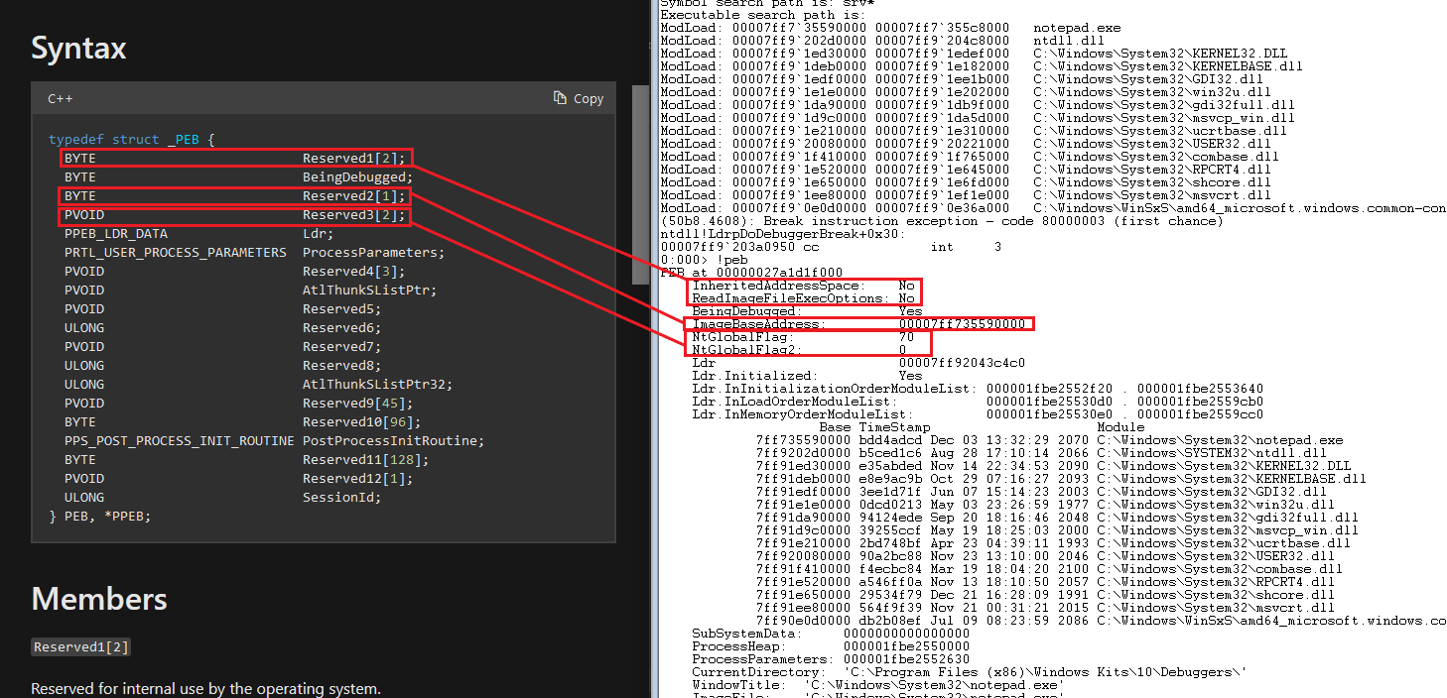Click the SessionId member in the code block
This screenshot has width=1447, height=698.
[x=341, y=498]
